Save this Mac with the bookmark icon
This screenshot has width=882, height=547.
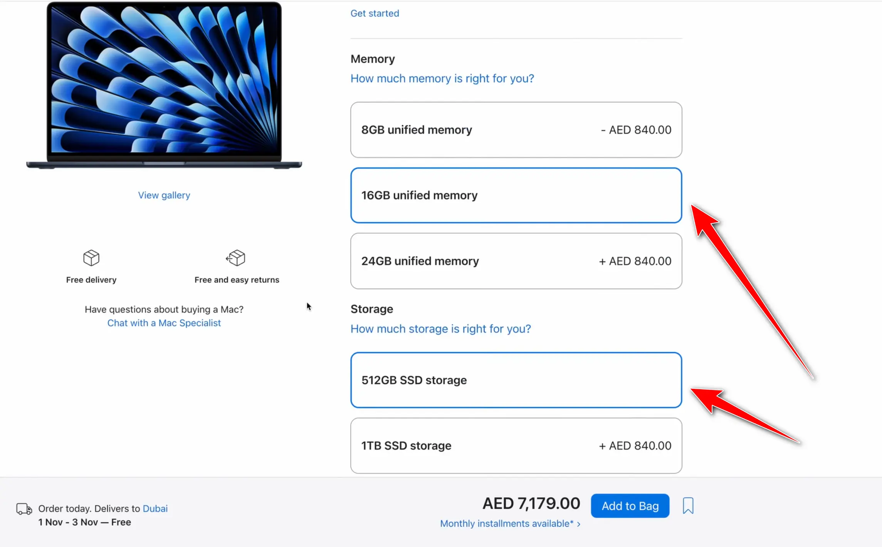688,505
